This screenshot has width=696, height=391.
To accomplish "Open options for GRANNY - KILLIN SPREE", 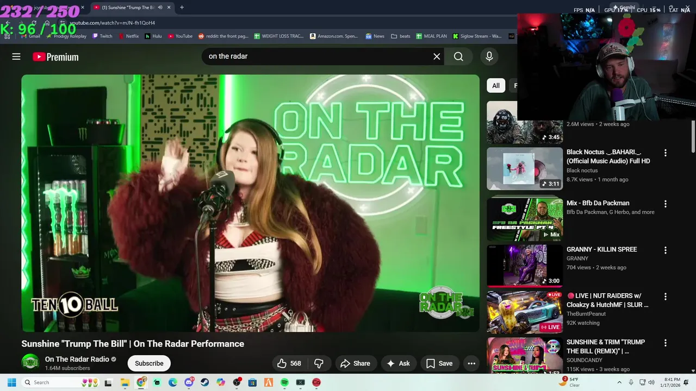I will (x=665, y=250).
